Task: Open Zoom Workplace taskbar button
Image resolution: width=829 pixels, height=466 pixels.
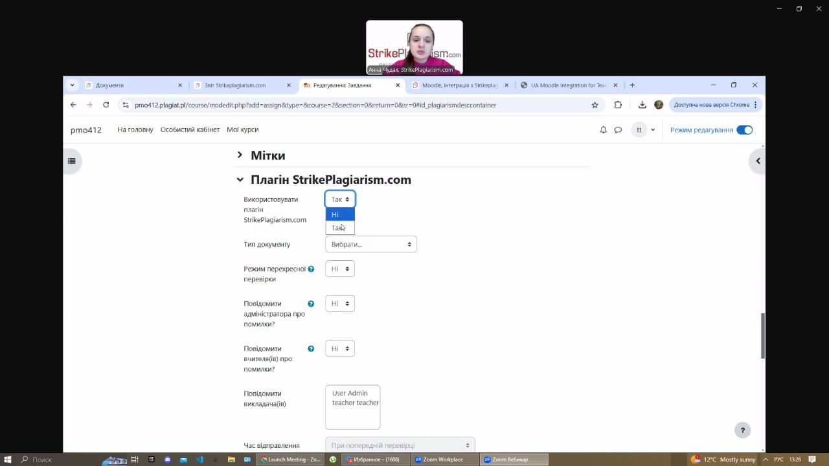Action: point(444,460)
